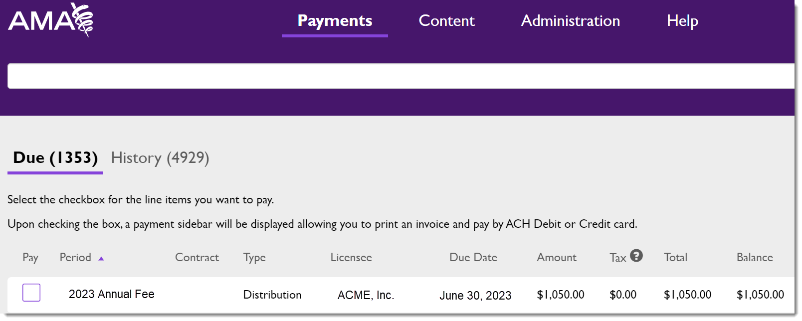Open the Tax help question mark icon
The width and height of the screenshot is (802, 321).
[636, 256]
